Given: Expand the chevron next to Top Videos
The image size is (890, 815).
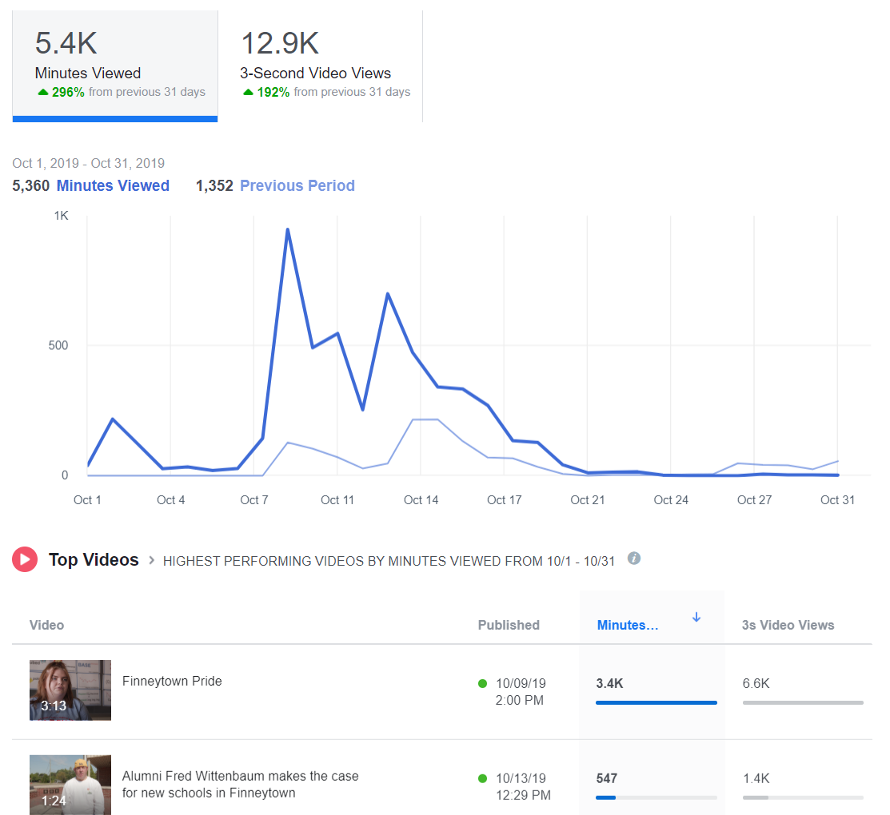Looking at the screenshot, I should click(151, 560).
